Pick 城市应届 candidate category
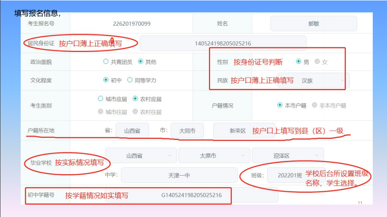This screenshot has width=387, height=217. tap(101, 99)
